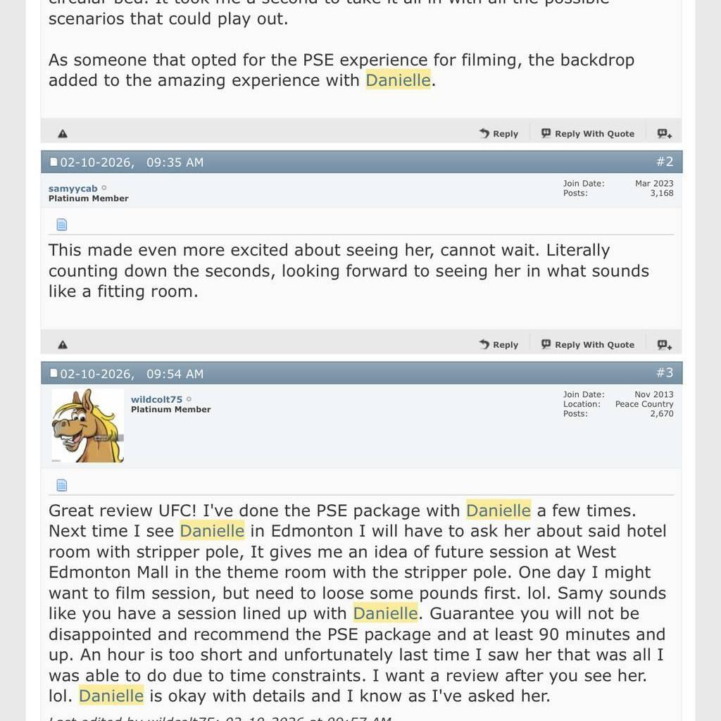This screenshot has height=721, width=721.
Task: Click multi-quote icon in samyycab's post footer
Action: [x=664, y=345]
